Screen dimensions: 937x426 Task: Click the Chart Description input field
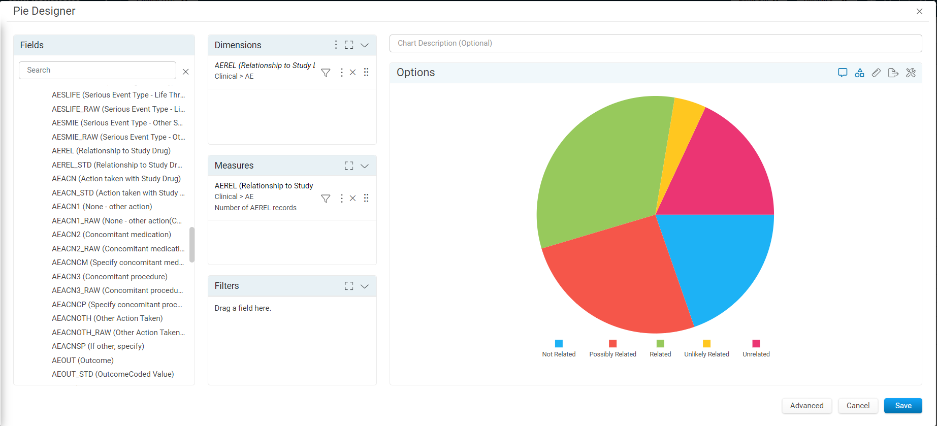pos(656,43)
